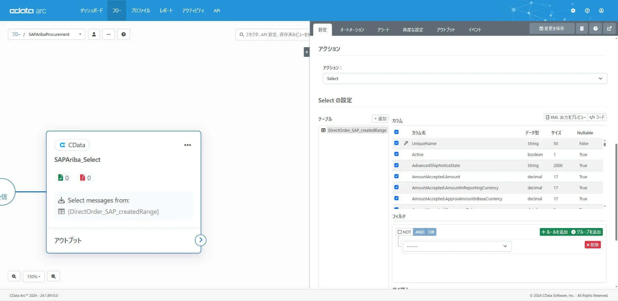Switch to the オートメーション tab
The image size is (618, 301).
[352, 30]
